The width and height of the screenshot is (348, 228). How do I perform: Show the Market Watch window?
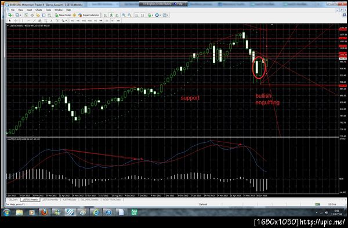[x=26, y=15]
